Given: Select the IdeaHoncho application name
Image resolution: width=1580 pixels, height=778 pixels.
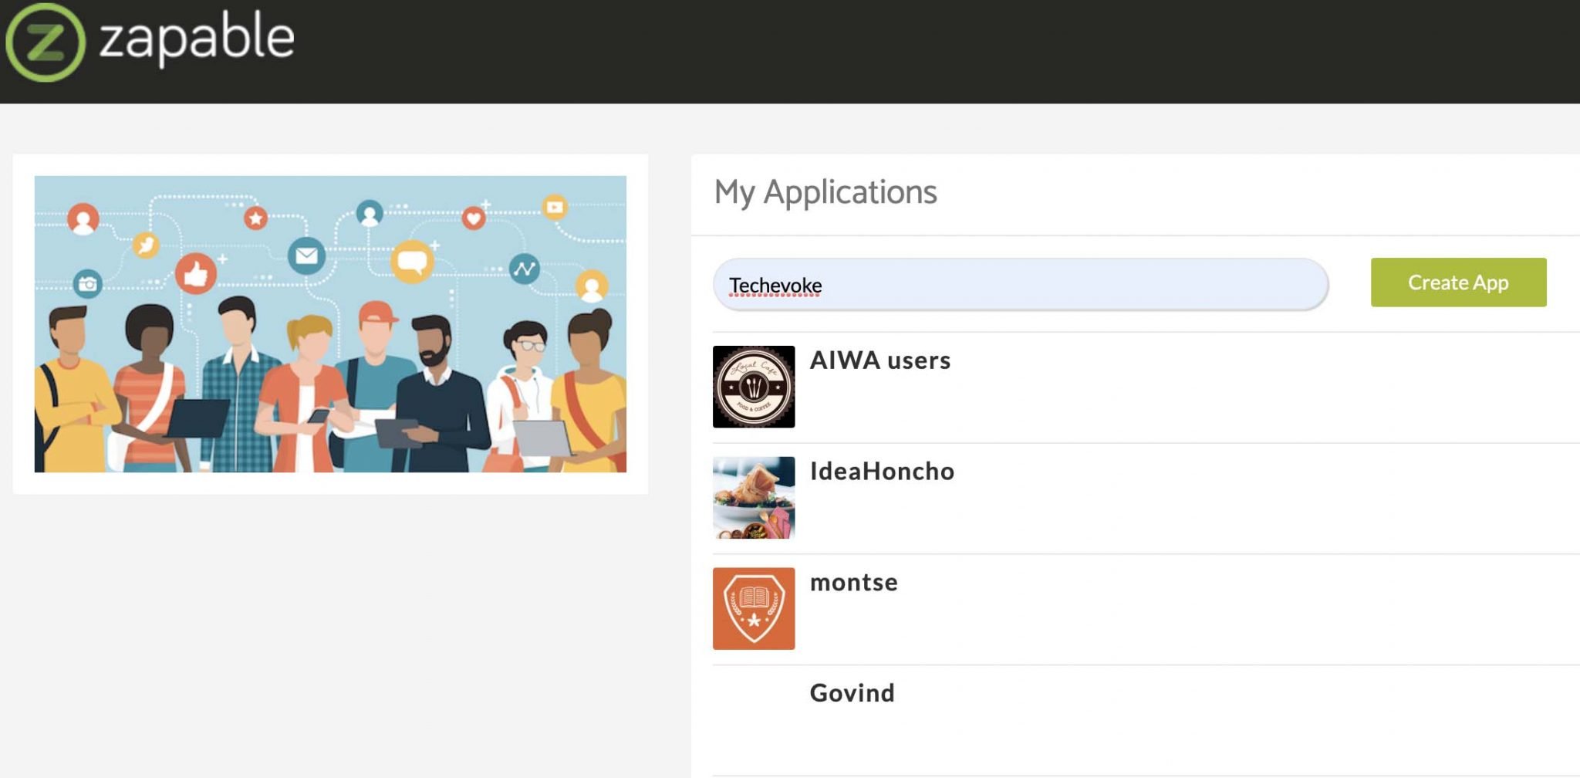Looking at the screenshot, I should point(882,472).
